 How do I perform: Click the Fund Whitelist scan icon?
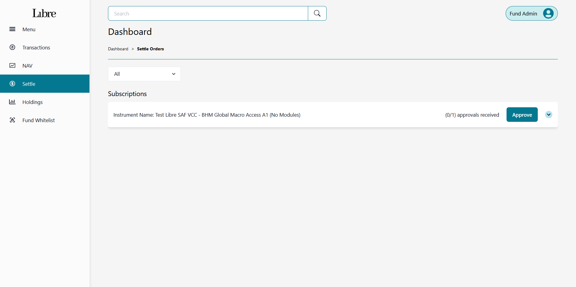click(12, 120)
